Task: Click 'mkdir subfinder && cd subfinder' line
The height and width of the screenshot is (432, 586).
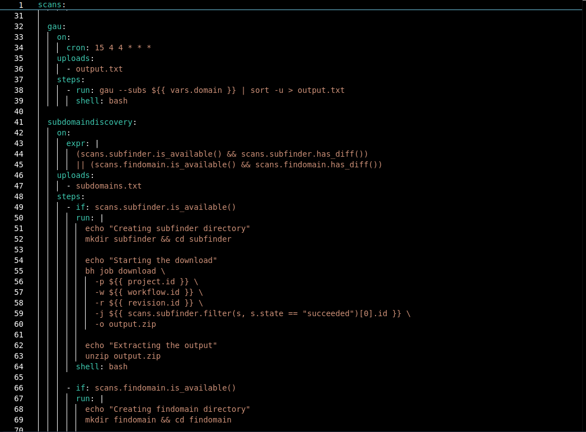Action: click(158, 239)
